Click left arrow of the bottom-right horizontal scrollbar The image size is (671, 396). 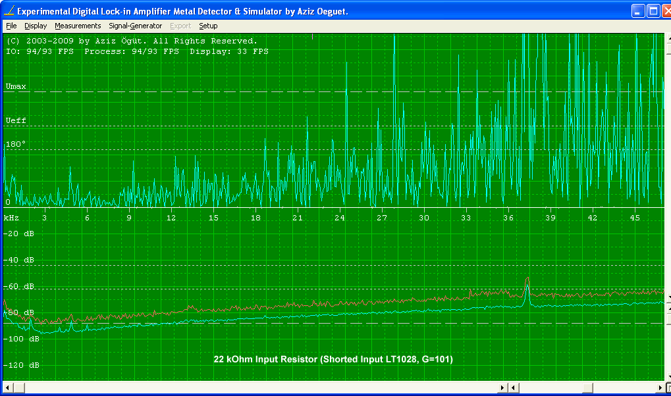[x=514, y=387]
